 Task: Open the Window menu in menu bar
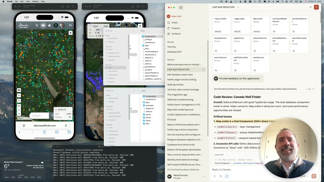[35, 2]
